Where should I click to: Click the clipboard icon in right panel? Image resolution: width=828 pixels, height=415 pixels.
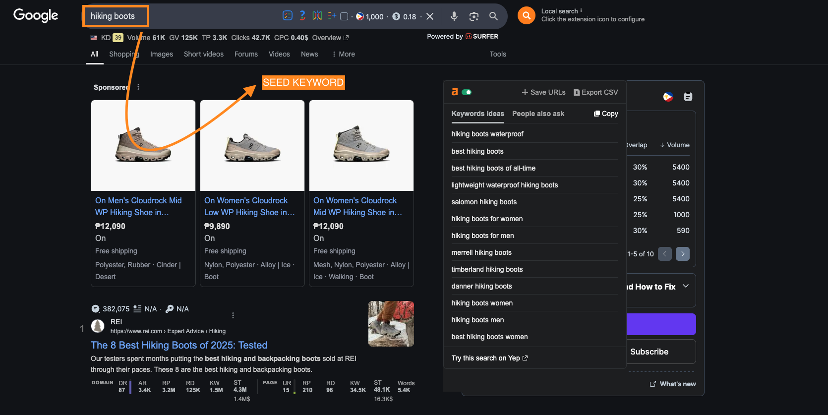pyautogui.click(x=688, y=97)
